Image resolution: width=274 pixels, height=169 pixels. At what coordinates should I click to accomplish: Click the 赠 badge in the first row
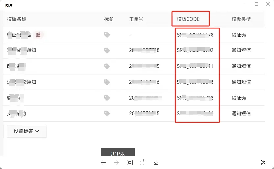tap(38, 35)
